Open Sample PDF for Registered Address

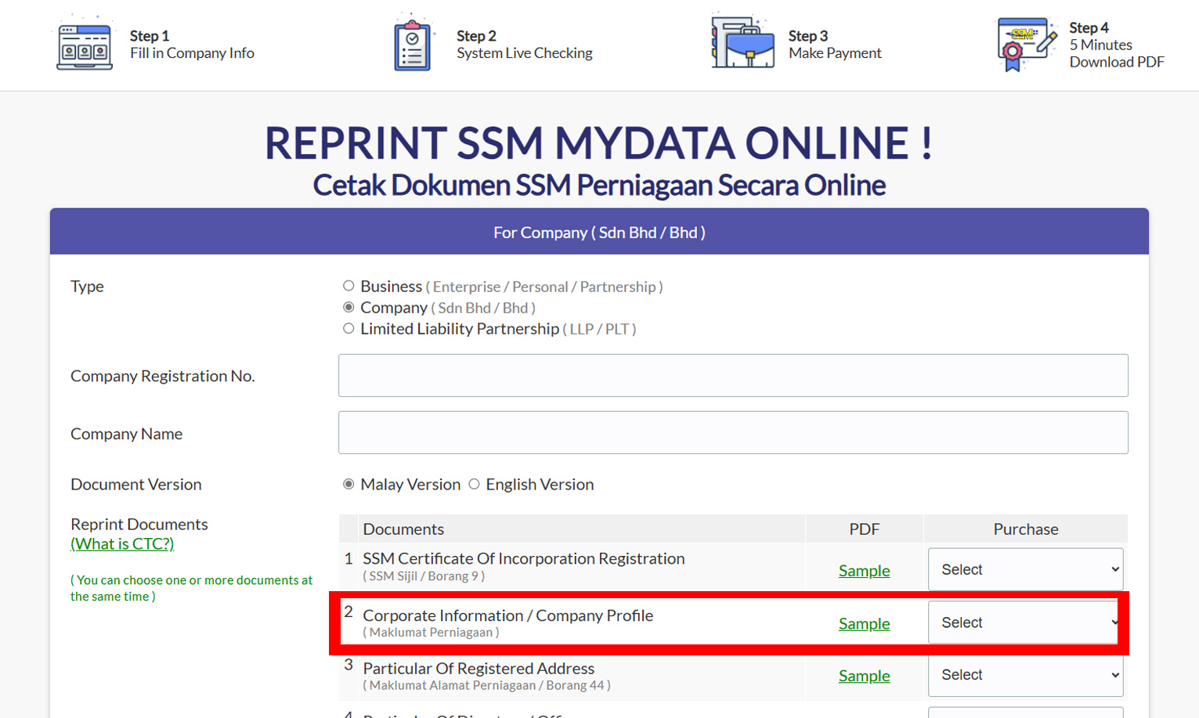pyautogui.click(x=864, y=676)
